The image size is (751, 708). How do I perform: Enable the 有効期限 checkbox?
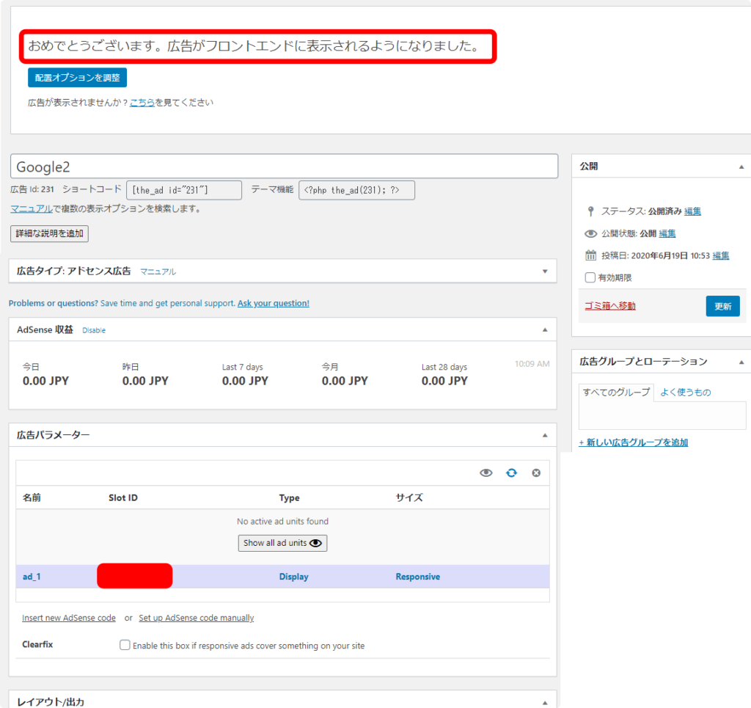click(590, 277)
